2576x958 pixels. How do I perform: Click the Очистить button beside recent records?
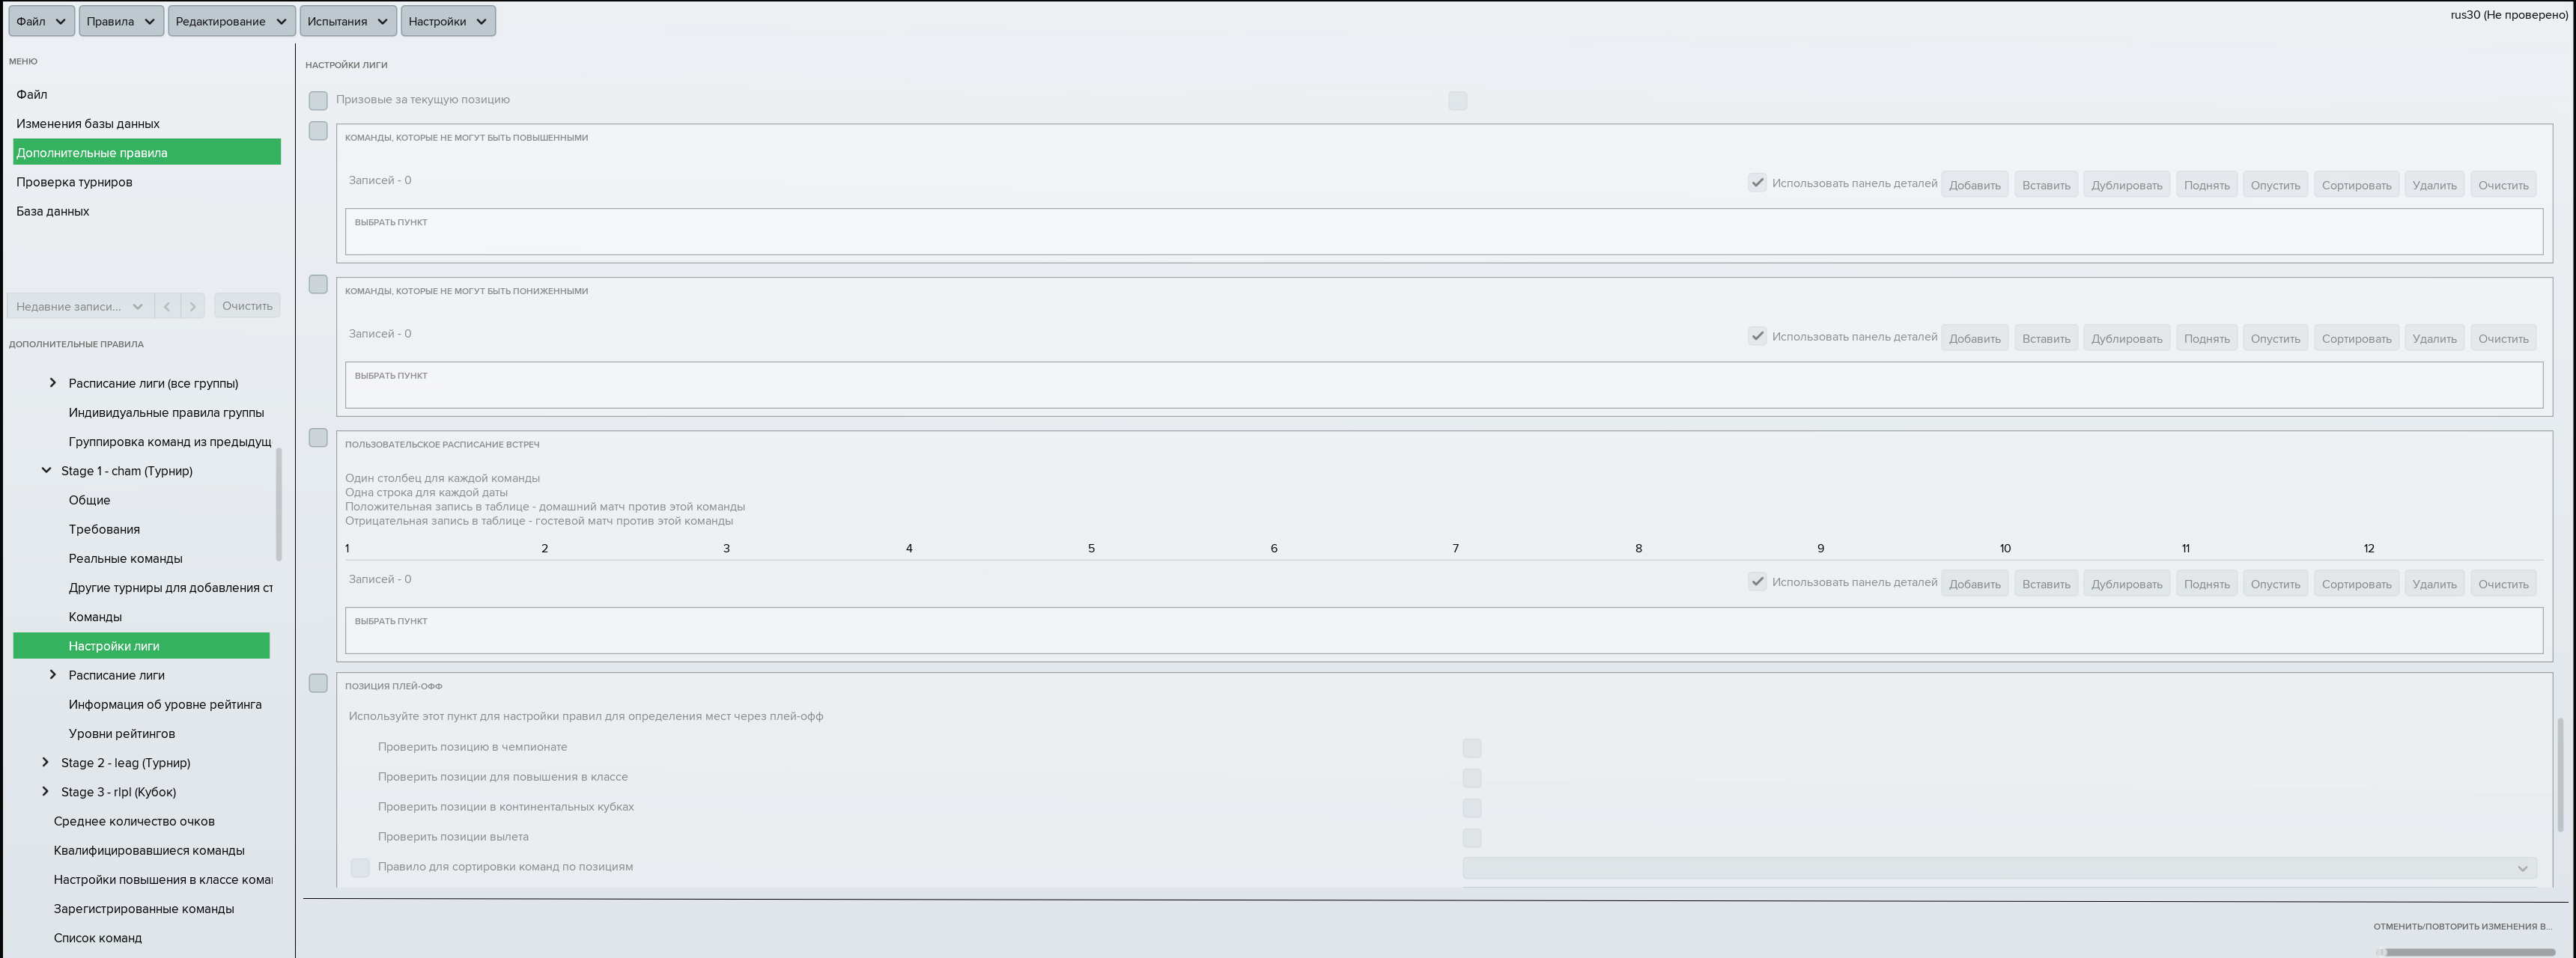point(247,305)
